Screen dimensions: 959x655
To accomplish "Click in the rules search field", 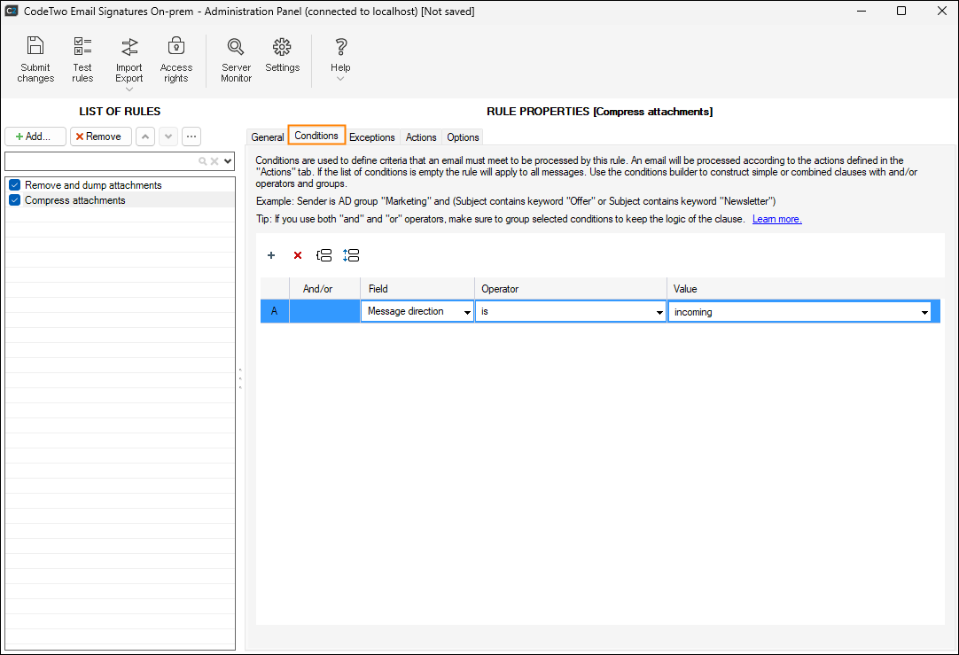I will (100, 161).
